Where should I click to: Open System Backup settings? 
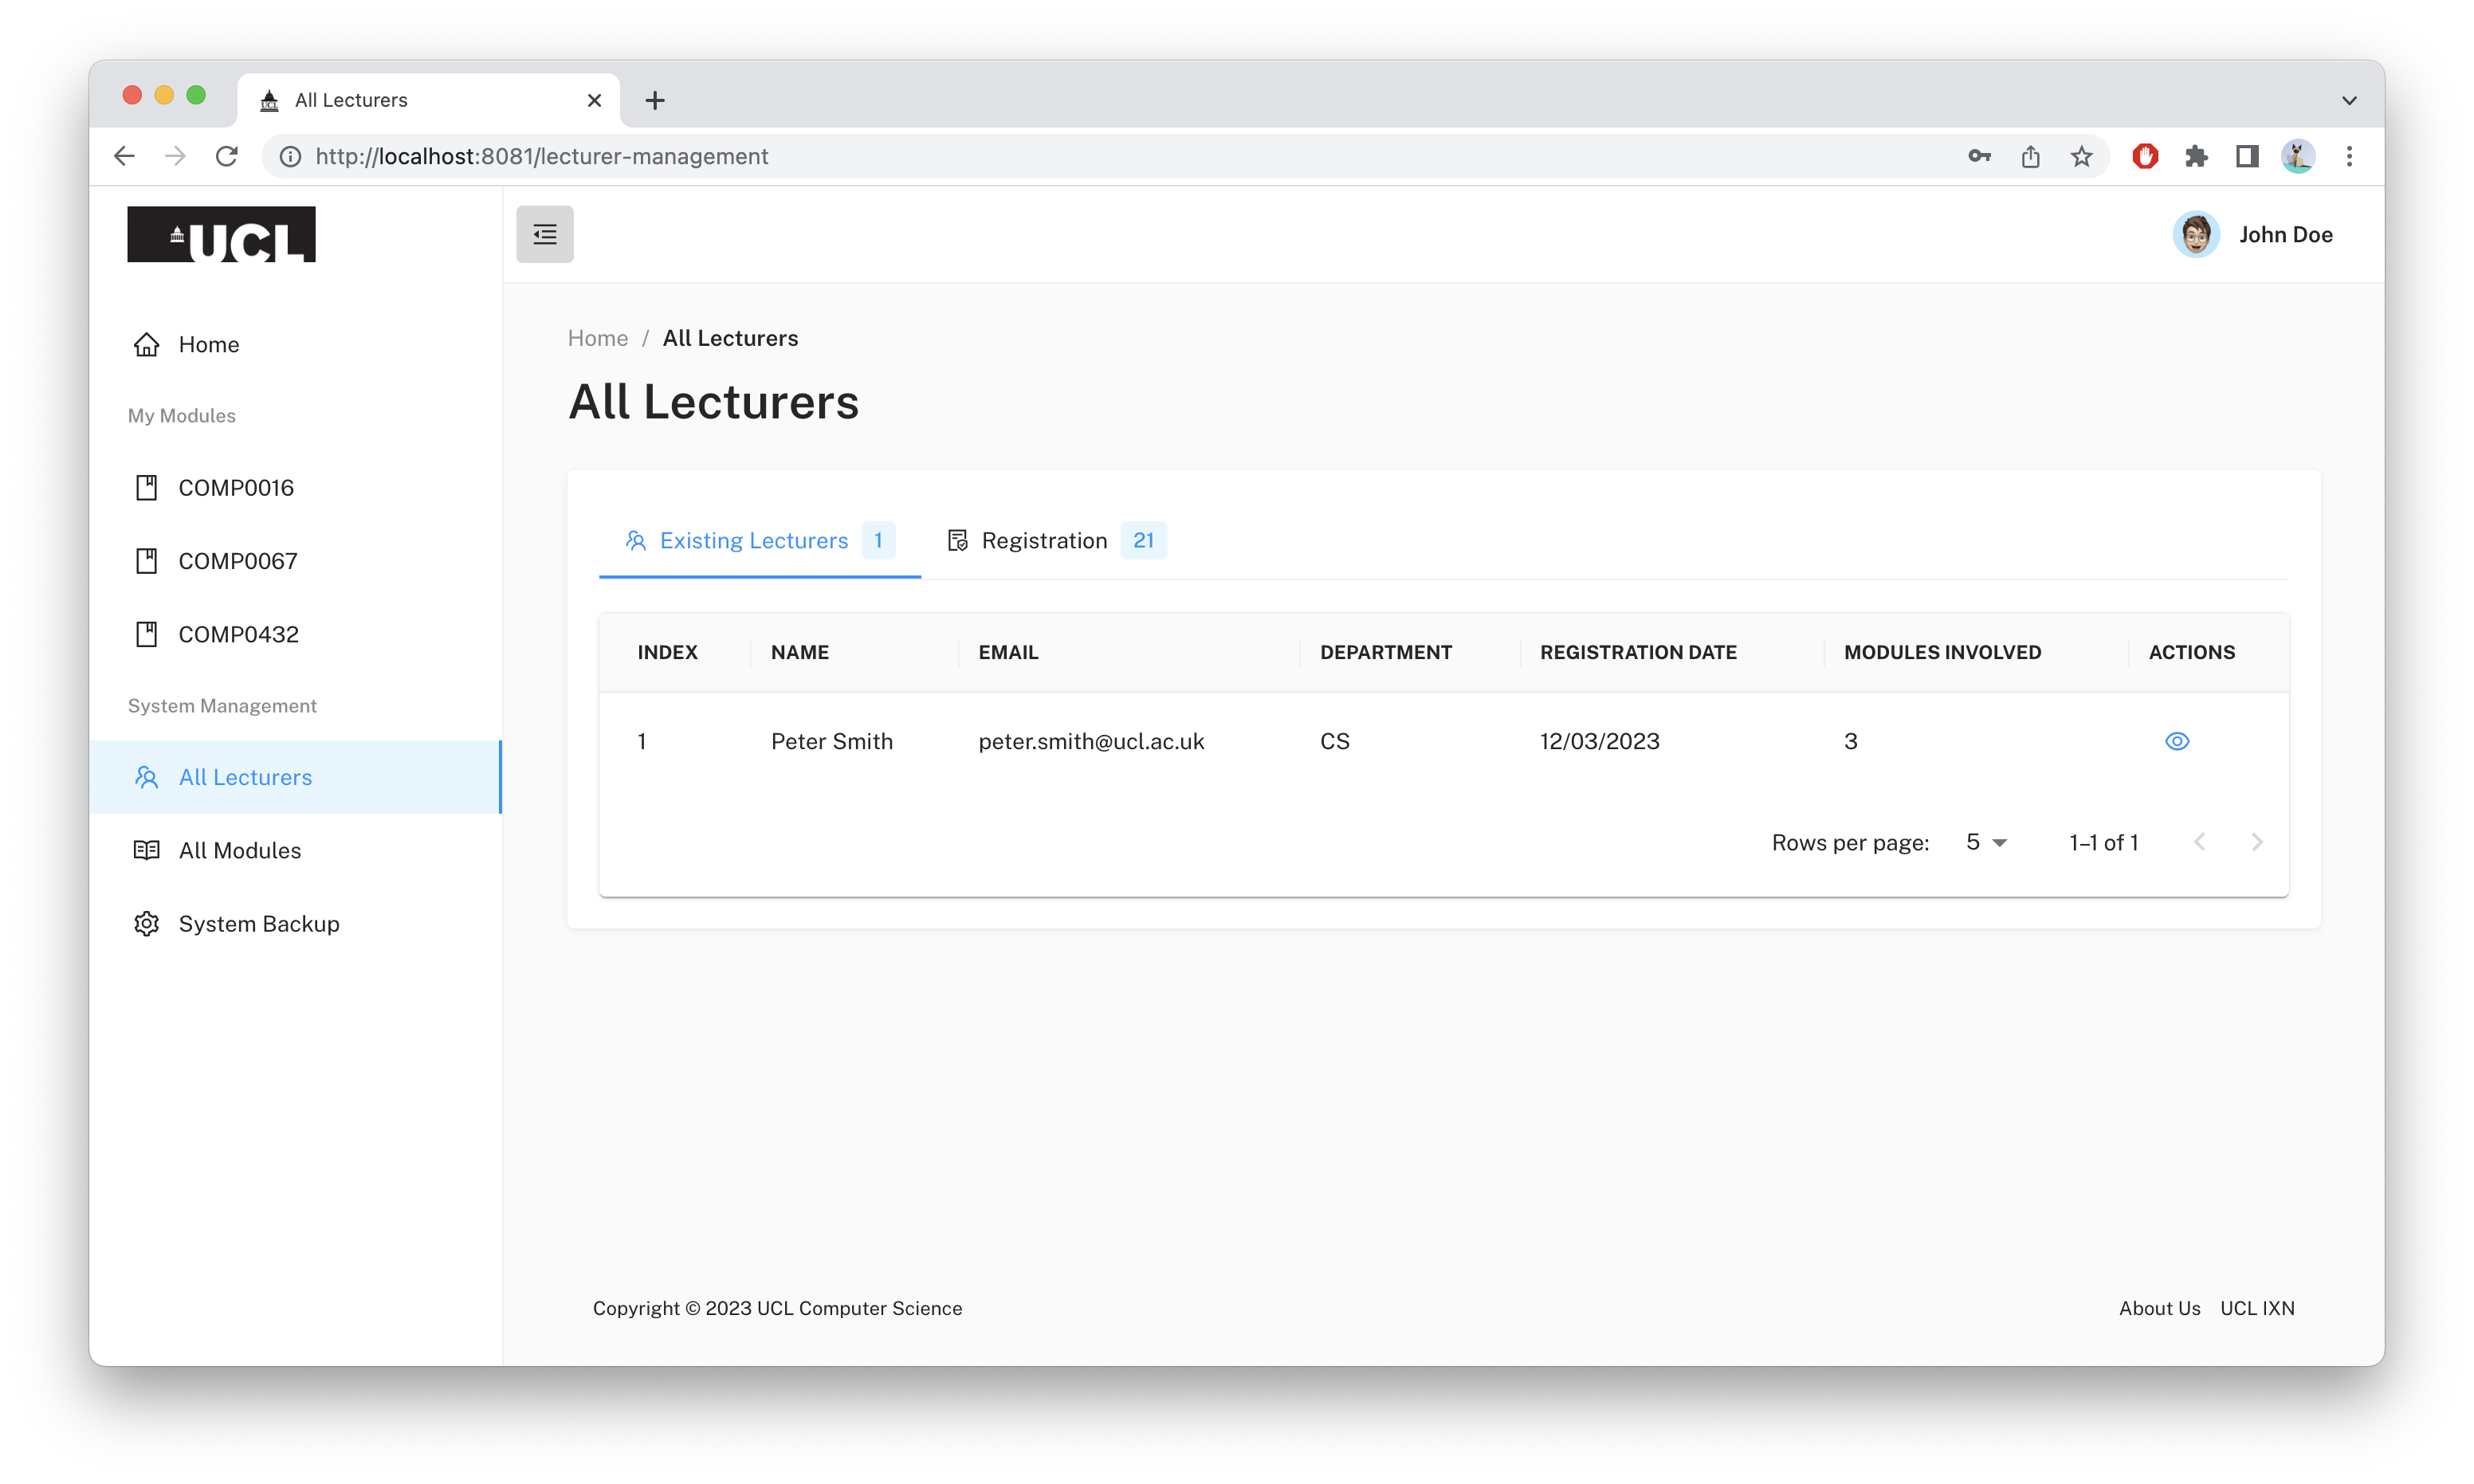[295, 923]
